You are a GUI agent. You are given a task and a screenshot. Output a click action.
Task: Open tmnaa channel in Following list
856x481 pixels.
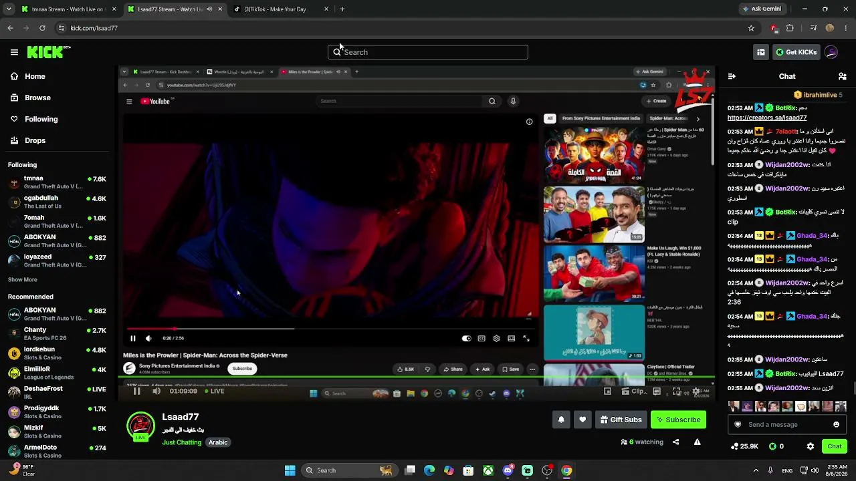tap(58, 182)
